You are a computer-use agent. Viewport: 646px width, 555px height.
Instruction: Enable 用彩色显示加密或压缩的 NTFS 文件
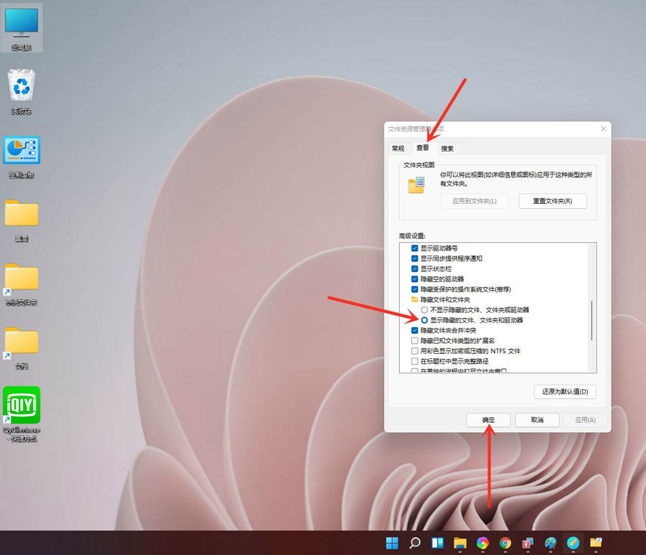pyautogui.click(x=414, y=351)
